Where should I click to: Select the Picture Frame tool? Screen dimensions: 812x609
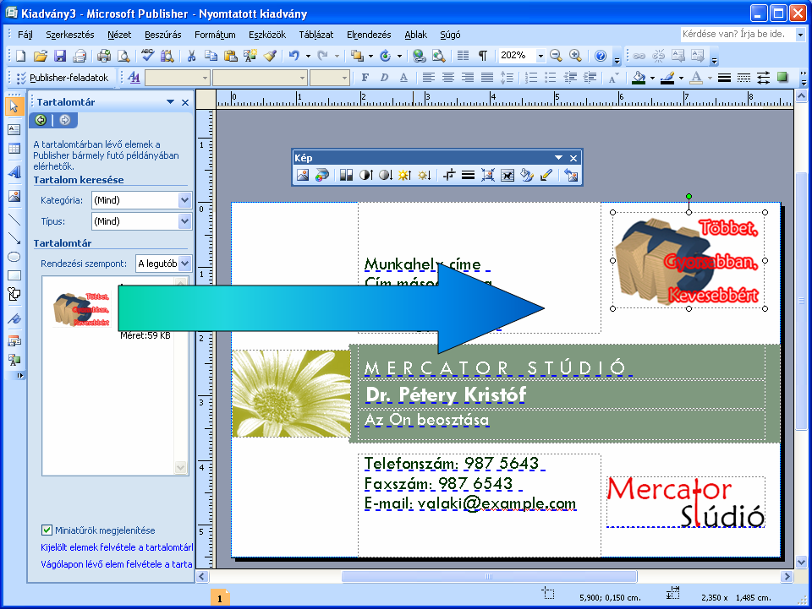click(14, 195)
